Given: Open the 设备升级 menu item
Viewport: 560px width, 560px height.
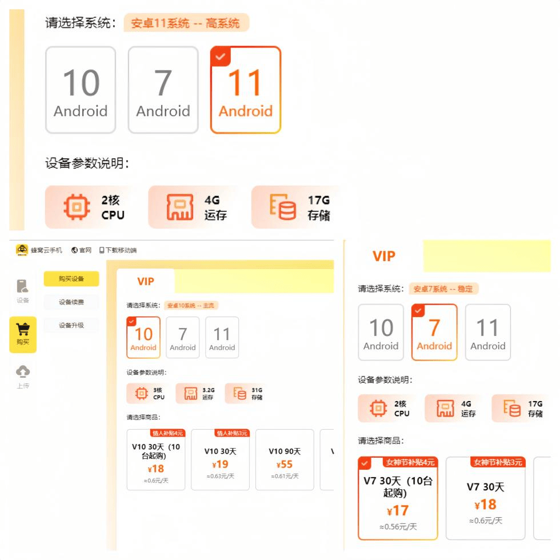Looking at the screenshot, I should [71, 325].
